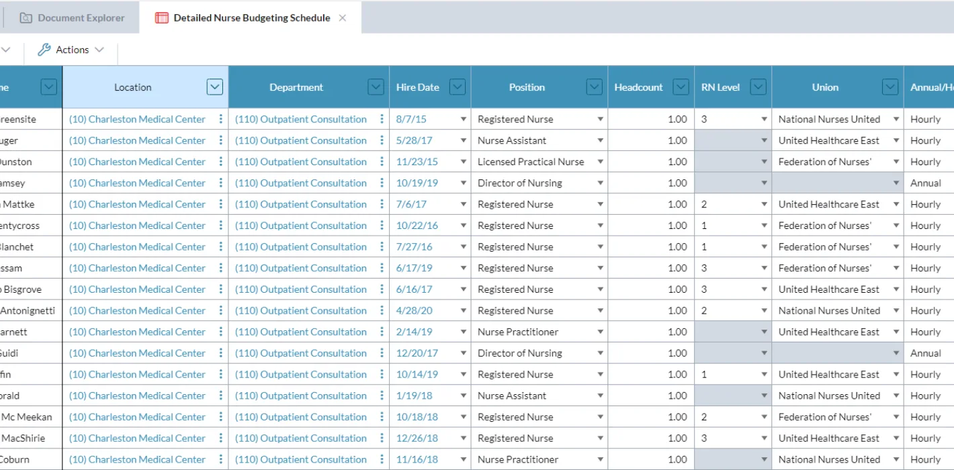Open Department options menu in the 6/16/17 row
The height and width of the screenshot is (470, 954).
[x=382, y=289]
